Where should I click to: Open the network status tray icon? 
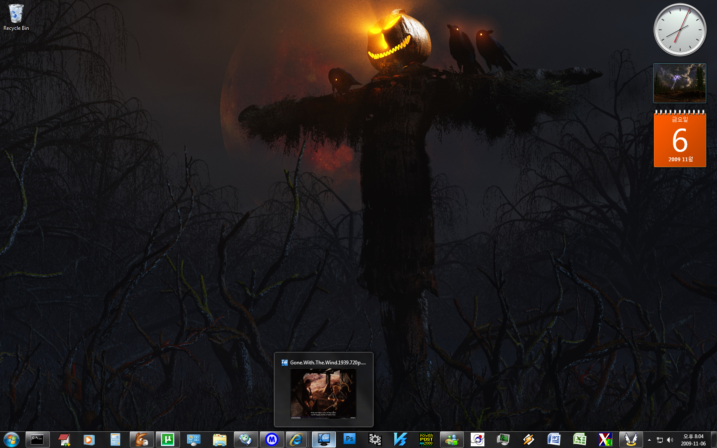(660, 440)
